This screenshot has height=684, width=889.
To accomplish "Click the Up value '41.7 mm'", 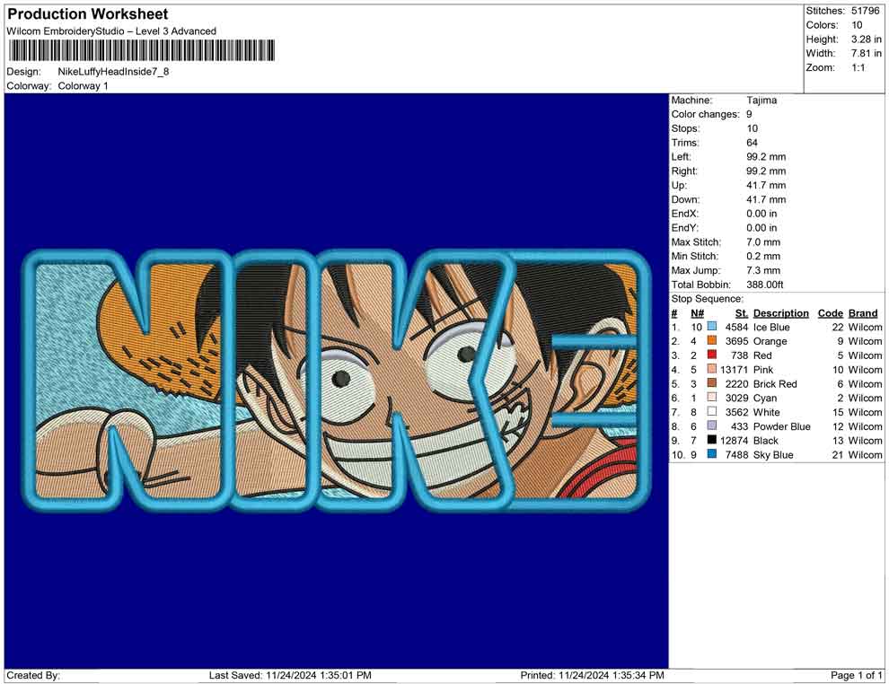I will pos(766,185).
